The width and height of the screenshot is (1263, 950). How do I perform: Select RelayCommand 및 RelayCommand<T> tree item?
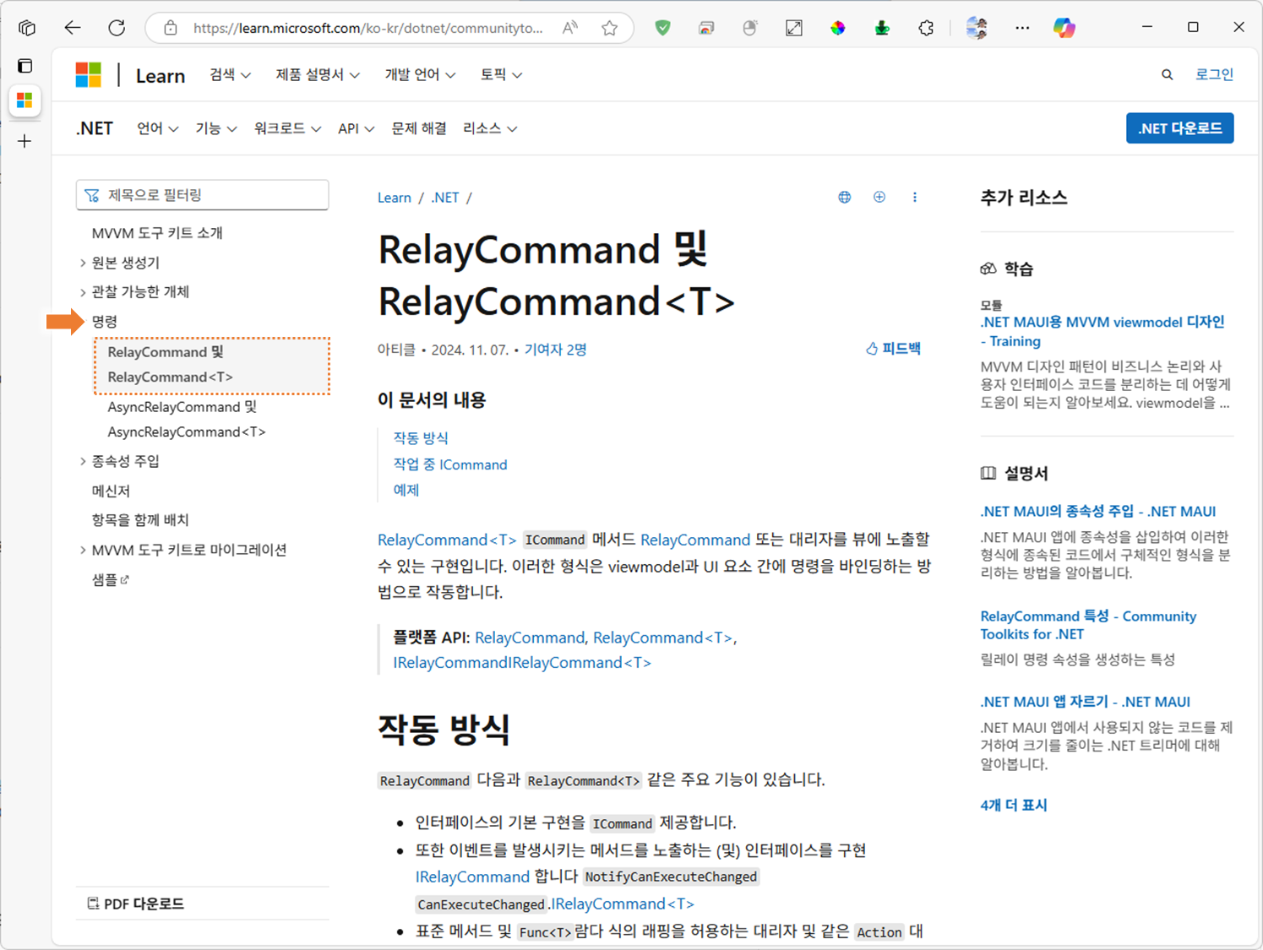[x=211, y=365]
